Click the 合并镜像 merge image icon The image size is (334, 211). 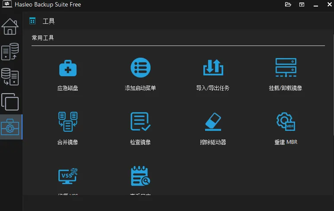click(68, 122)
